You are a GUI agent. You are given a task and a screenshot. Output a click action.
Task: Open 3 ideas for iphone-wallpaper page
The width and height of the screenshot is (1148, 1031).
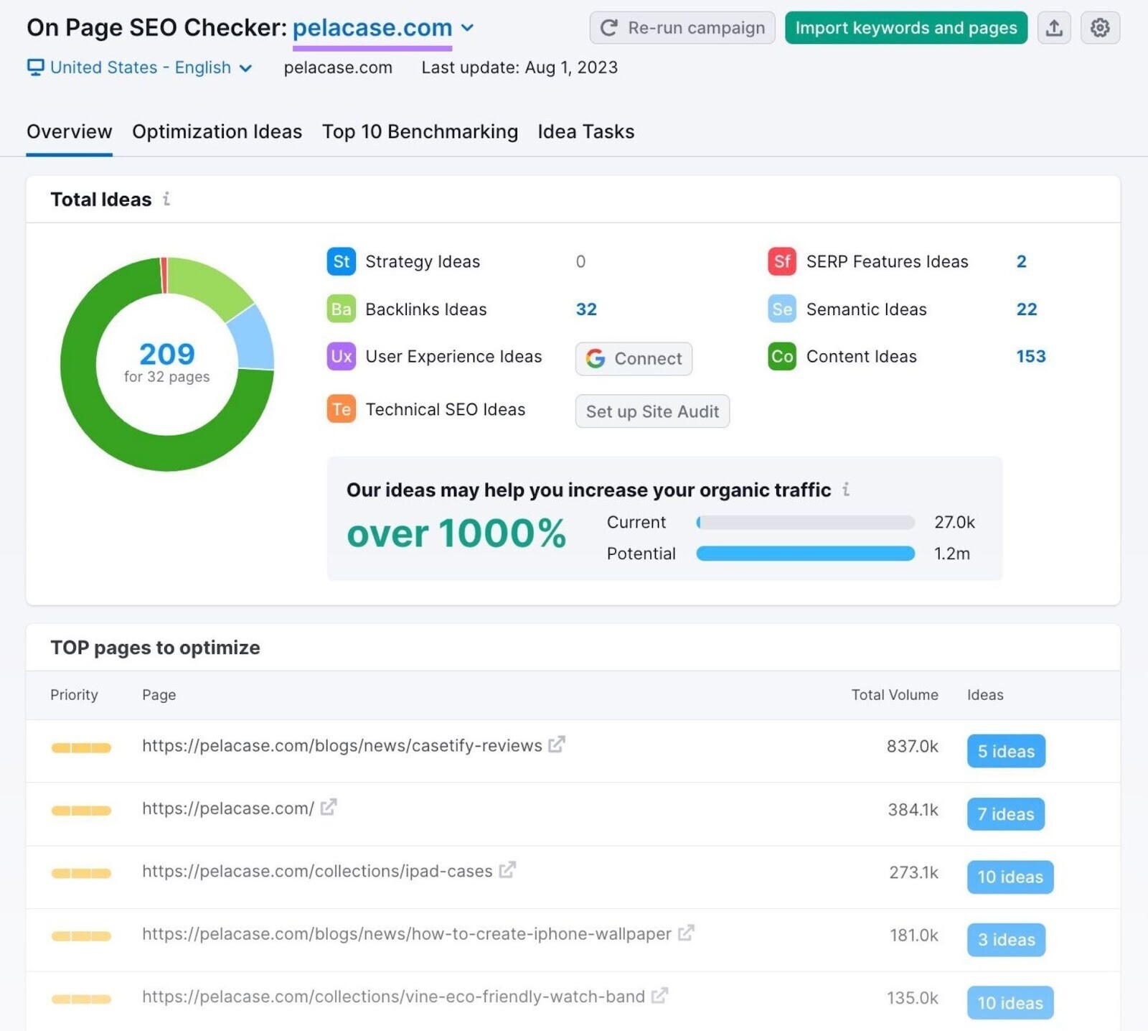[x=1006, y=940]
